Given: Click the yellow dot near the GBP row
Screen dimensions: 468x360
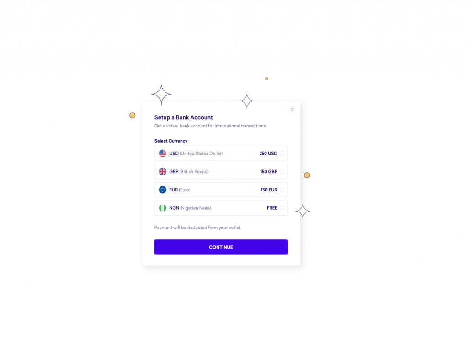Looking at the screenshot, I should [x=307, y=175].
